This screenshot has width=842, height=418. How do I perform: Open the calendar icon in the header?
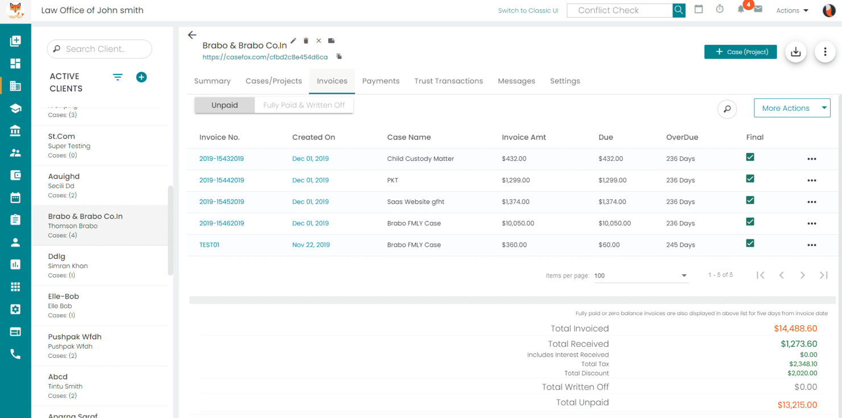[x=699, y=9]
